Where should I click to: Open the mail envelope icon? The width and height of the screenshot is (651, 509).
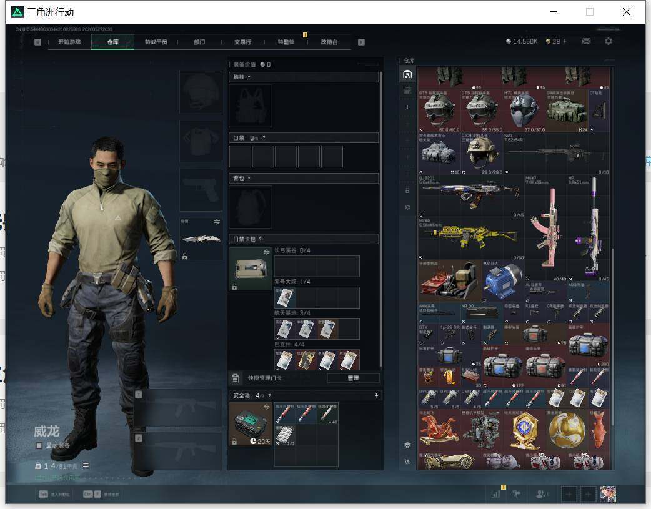[586, 41]
